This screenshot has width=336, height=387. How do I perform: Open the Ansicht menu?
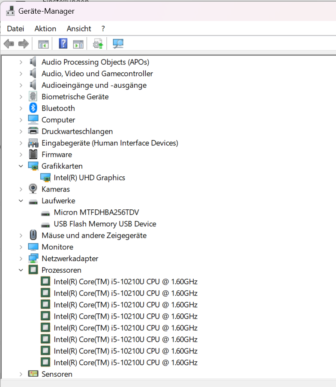click(x=79, y=29)
